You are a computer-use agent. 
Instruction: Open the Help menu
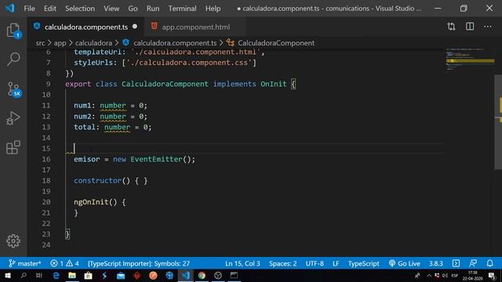click(x=213, y=9)
